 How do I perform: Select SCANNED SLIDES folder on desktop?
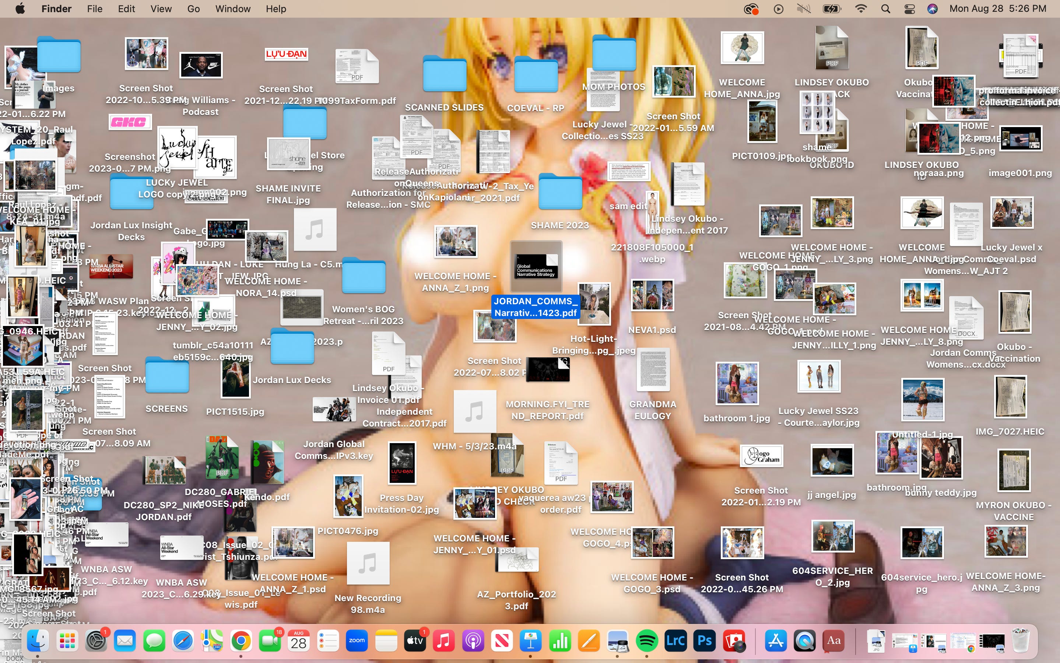445,74
